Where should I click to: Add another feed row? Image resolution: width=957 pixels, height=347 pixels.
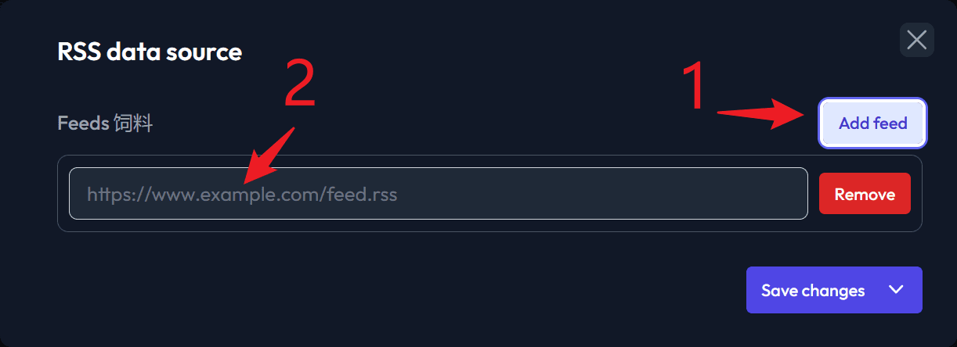(x=872, y=123)
